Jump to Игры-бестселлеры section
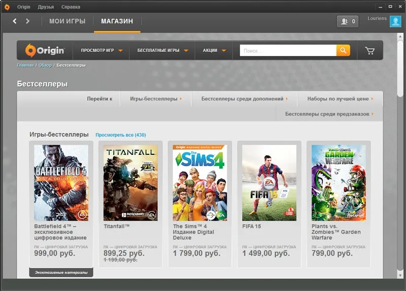This screenshot has height=291, width=406. [x=156, y=99]
